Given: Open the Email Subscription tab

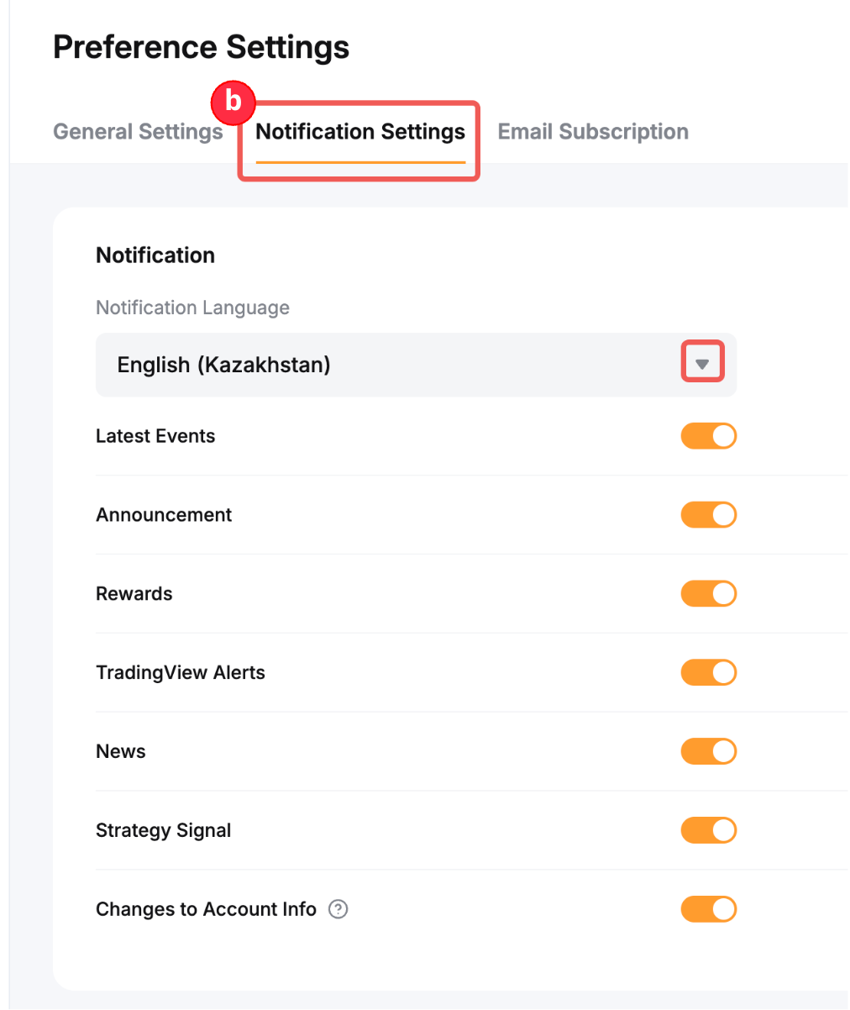Looking at the screenshot, I should click(593, 132).
